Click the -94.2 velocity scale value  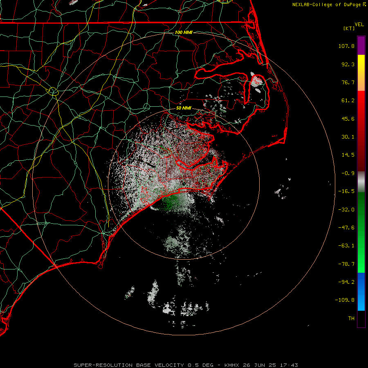pyautogui.click(x=346, y=282)
